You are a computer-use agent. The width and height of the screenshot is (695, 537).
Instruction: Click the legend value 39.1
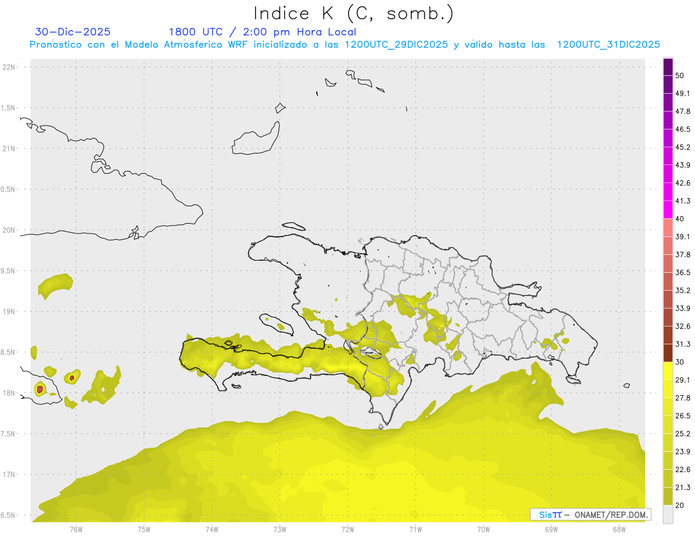pyautogui.click(x=683, y=236)
